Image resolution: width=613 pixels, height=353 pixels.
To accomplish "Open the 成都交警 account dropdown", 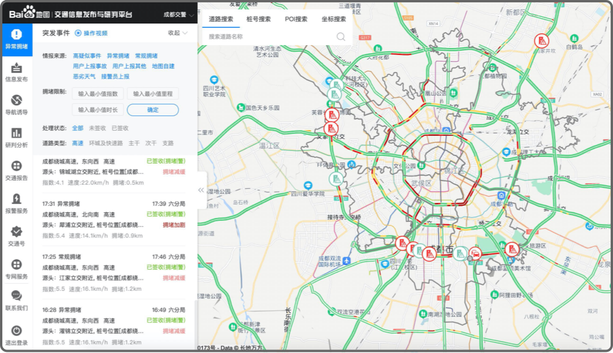I will click(176, 15).
